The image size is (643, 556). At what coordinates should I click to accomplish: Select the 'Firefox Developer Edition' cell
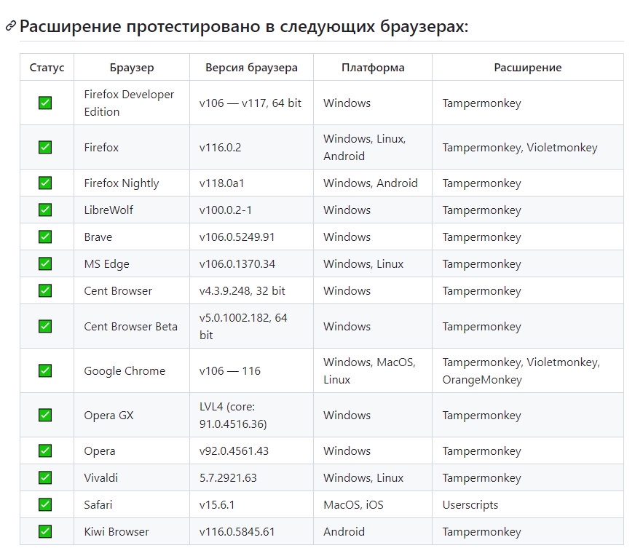132,103
